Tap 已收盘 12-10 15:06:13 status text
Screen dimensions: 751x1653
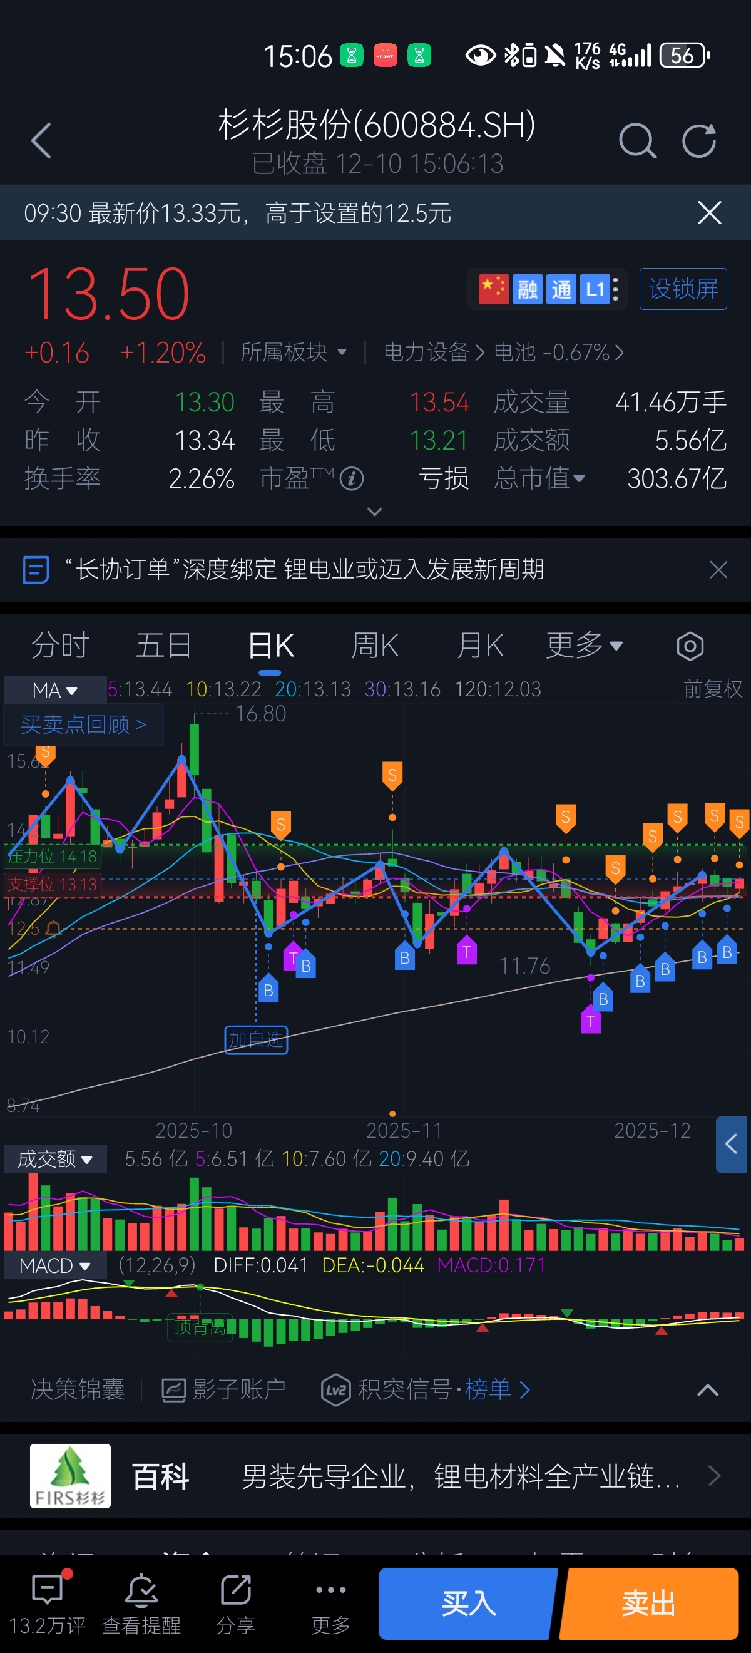click(x=377, y=163)
